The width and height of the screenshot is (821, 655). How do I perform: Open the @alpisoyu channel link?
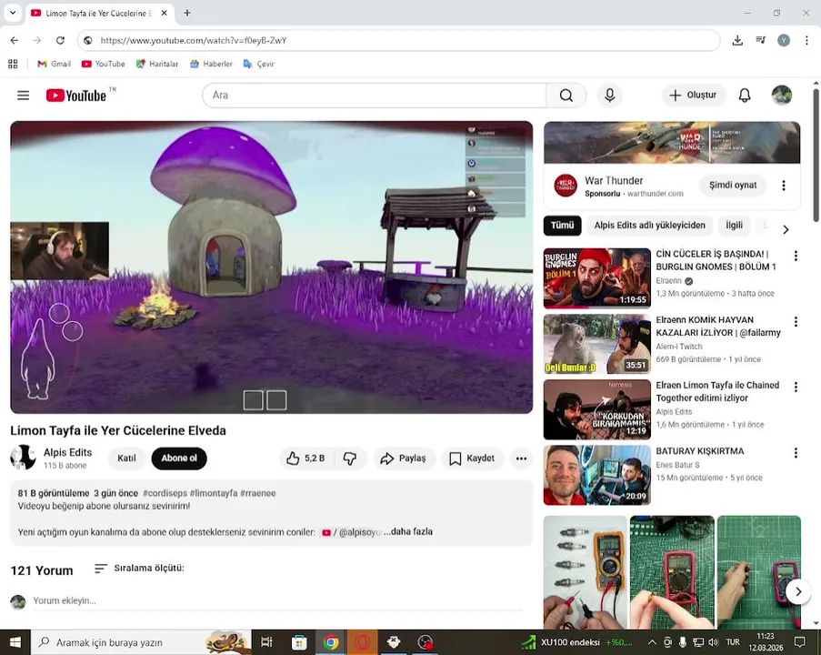pos(351,532)
